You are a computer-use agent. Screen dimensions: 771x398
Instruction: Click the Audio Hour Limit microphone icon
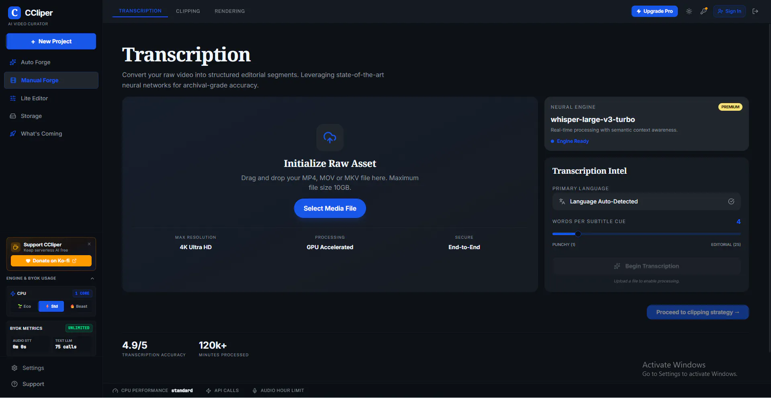pyautogui.click(x=255, y=391)
